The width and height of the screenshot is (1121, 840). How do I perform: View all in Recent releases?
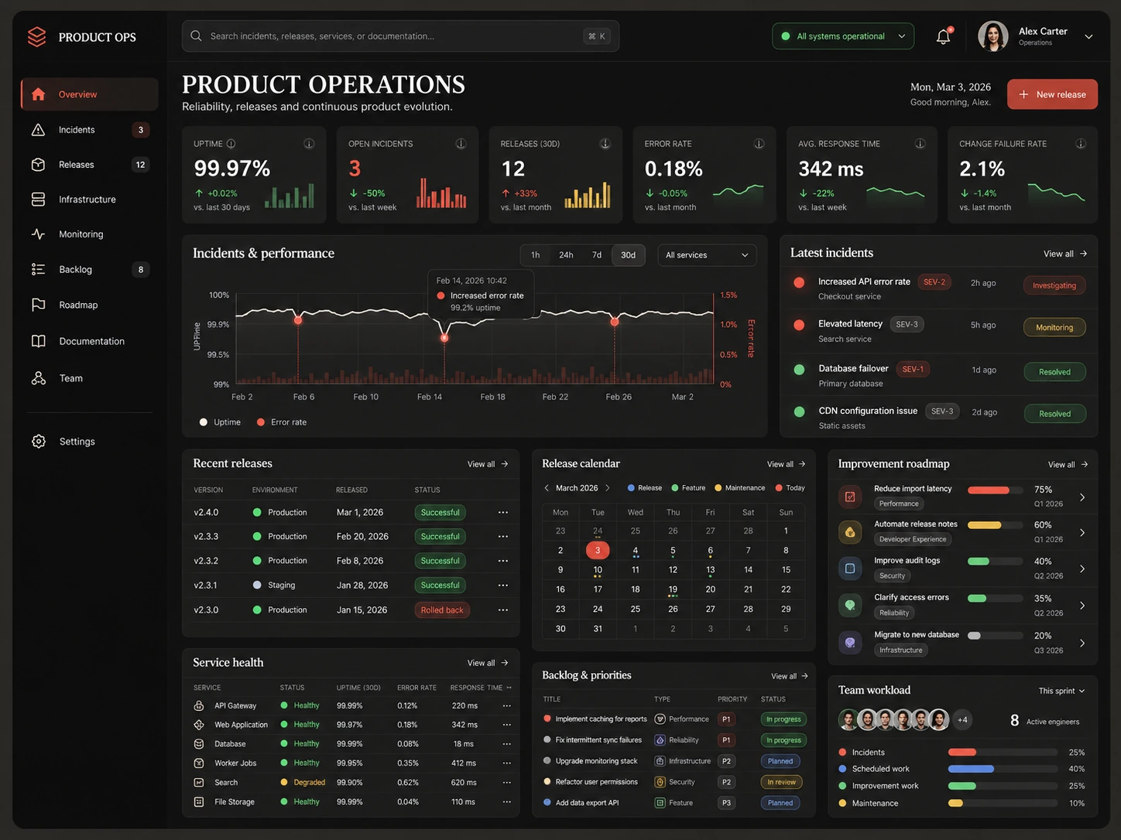point(488,464)
